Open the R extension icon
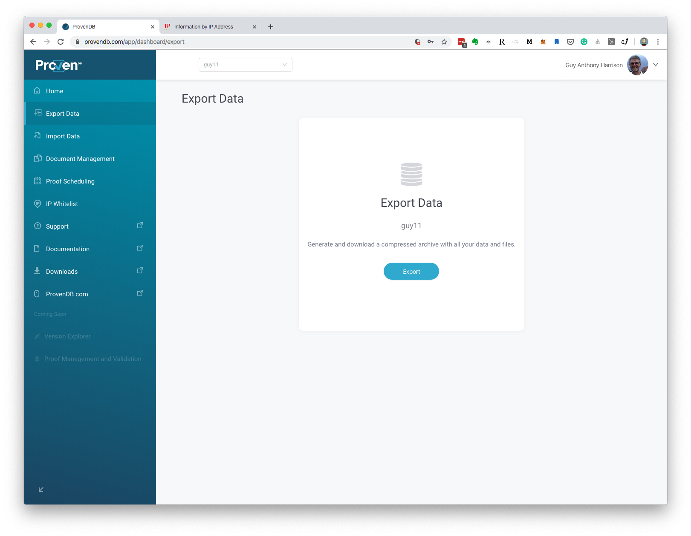Image resolution: width=691 pixels, height=536 pixels. tap(502, 42)
